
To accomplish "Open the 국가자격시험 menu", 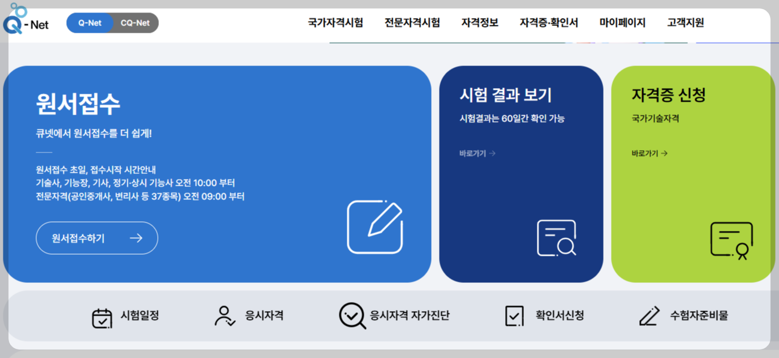I will click(335, 21).
